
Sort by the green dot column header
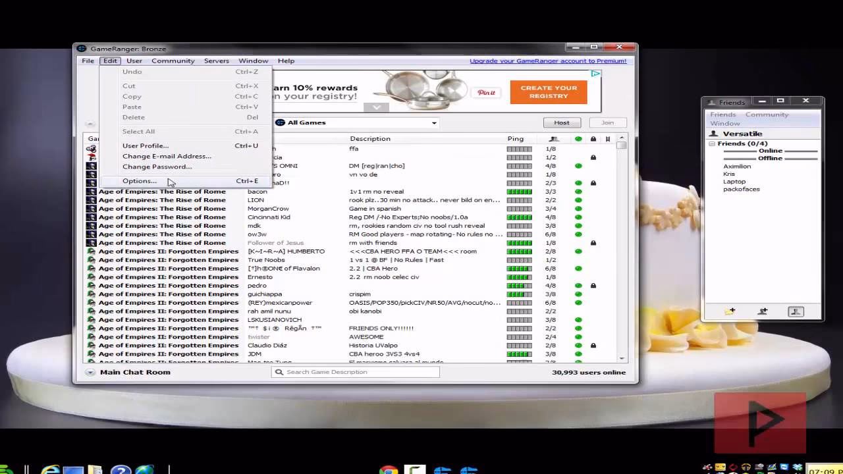[x=578, y=139]
